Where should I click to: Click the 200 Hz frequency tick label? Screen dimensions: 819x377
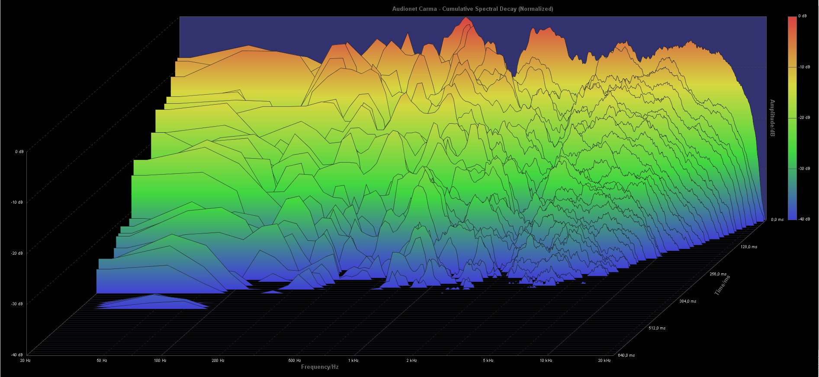[218, 361]
